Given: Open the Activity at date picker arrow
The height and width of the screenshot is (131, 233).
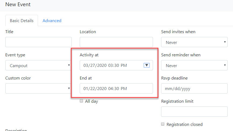Looking at the screenshot, I should click(x=147, y=65).
